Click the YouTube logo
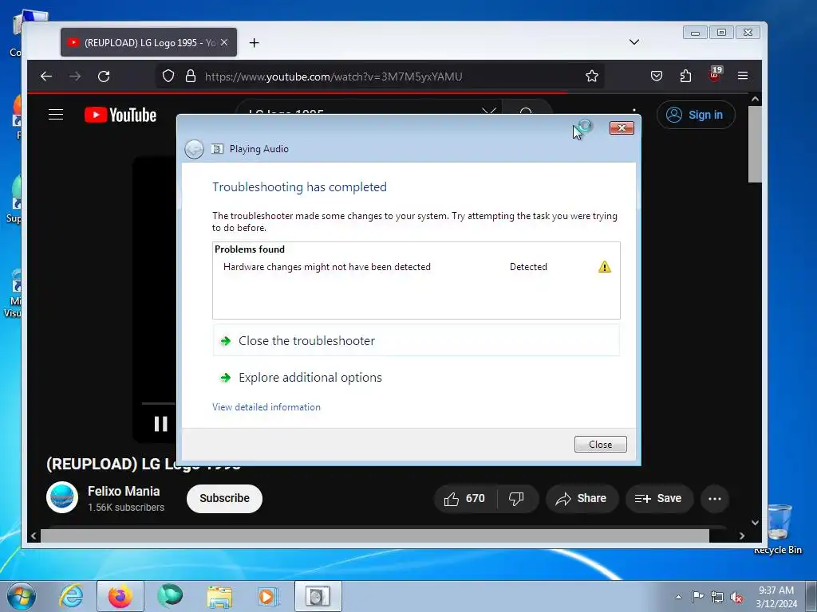Viewport: 817px width, 612px height. pyautogui.click(x=120, y=115)
